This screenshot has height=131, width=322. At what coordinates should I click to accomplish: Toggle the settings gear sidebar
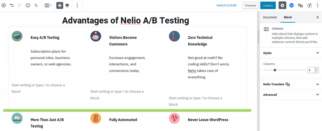pyautogui.click(x=282, y=5)
